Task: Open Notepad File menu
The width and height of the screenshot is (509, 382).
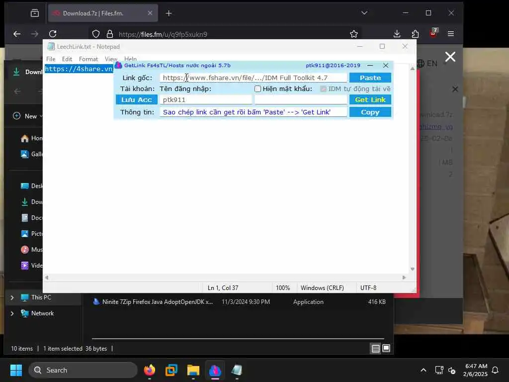Action: (x=51, y=59)
